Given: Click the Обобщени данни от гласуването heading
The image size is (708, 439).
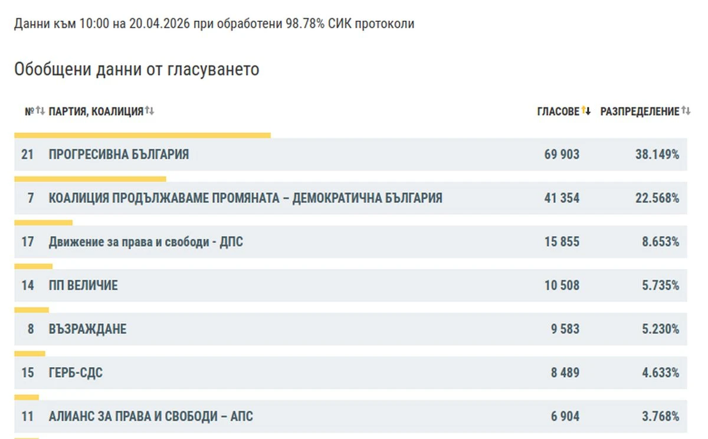Looking at the screenshot, I should 137,70.
